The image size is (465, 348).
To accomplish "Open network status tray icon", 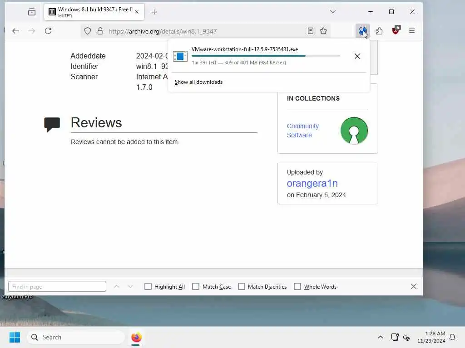I will [395, 337].
